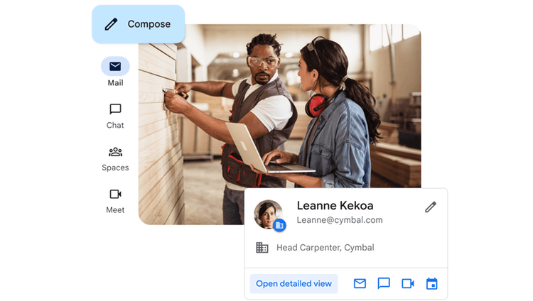Image resolution: width=533 pixels, height=301 pixels.
Task: Schedule event via calendar icon on card
Action: click(x=431, y=284)
